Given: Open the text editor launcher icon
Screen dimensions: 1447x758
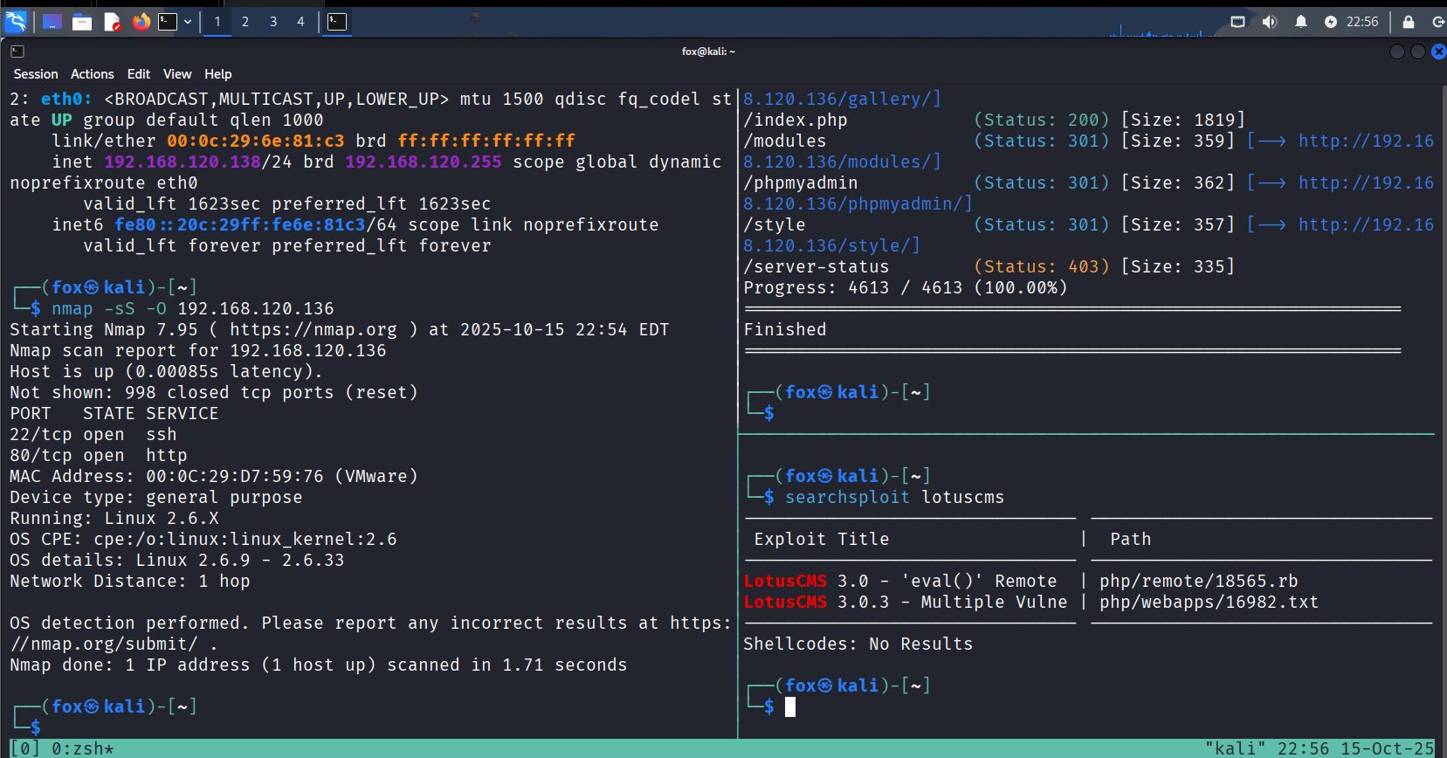Looking at the screenshot, I should click(x=112, y=22).
